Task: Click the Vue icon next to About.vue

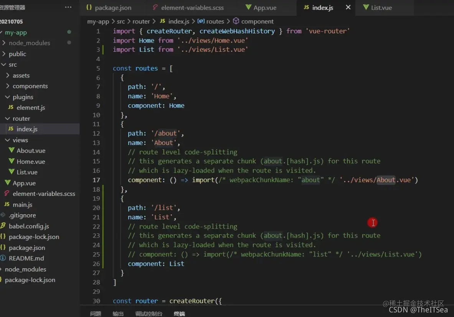Action: click(12, 150)
